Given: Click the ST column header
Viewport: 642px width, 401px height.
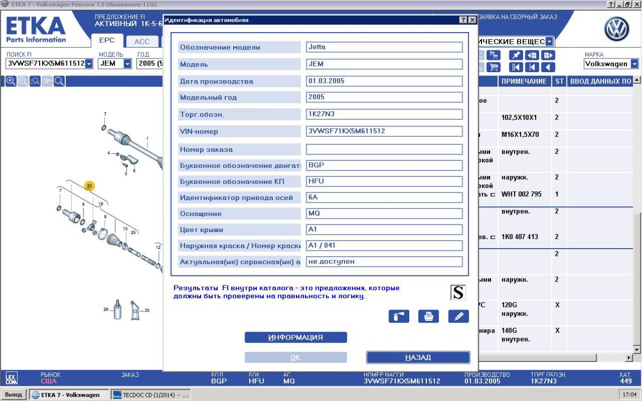Looking at the screenshot, I should click(x=559, y=82).
